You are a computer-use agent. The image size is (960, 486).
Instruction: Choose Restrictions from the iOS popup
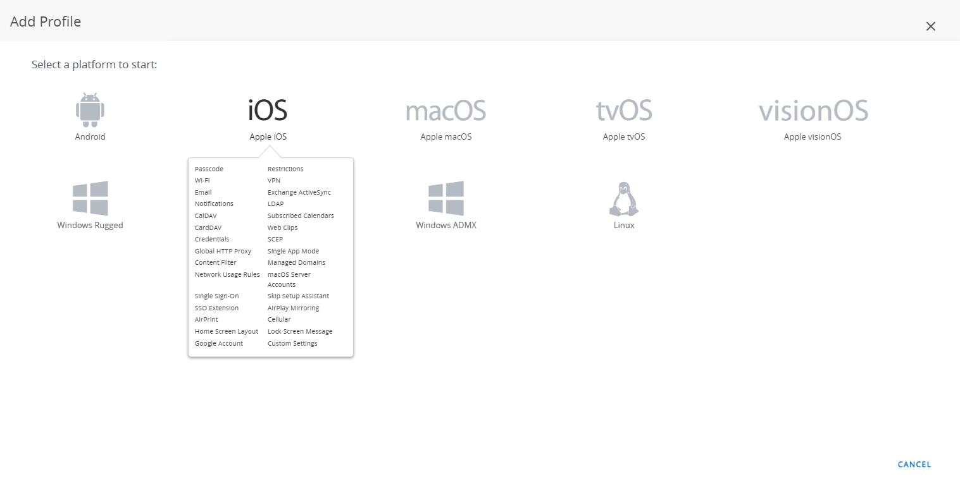tap(285, 169)
